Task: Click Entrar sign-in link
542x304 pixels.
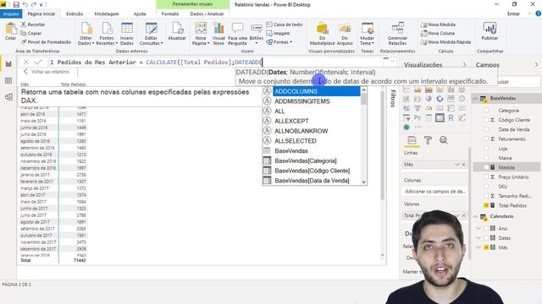Action: [513, 14]
